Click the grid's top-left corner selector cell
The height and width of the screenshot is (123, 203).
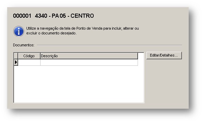16,56
